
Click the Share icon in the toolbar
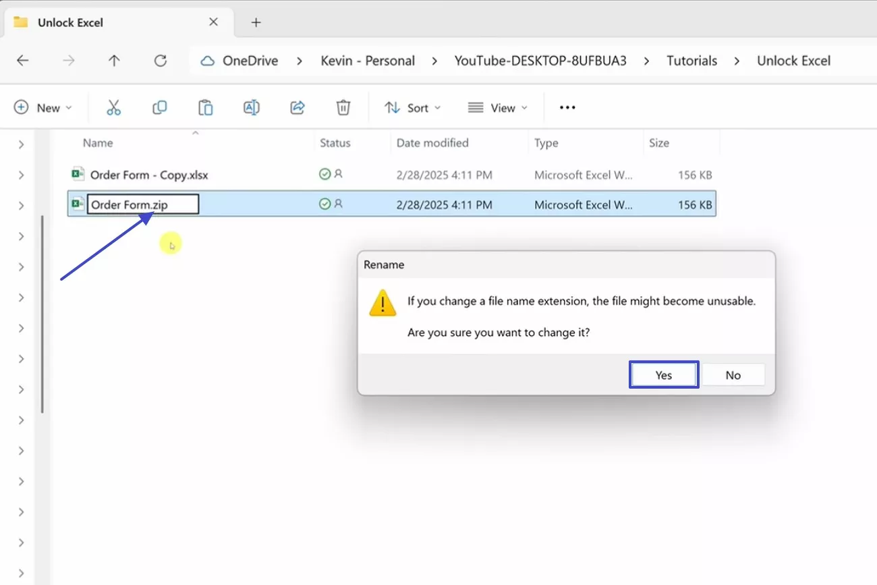[x=297, y=107]
